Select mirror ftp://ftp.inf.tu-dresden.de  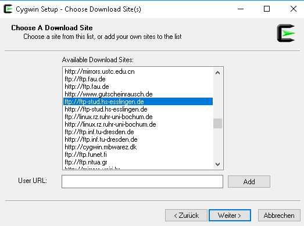pos(138,132)
